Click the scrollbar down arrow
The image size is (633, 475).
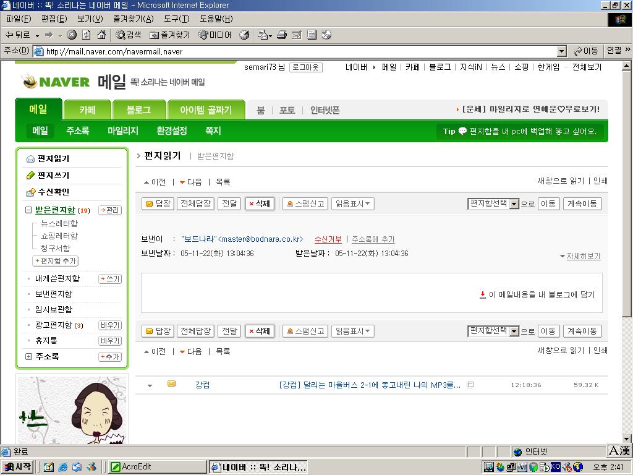(x=626, y=439)
